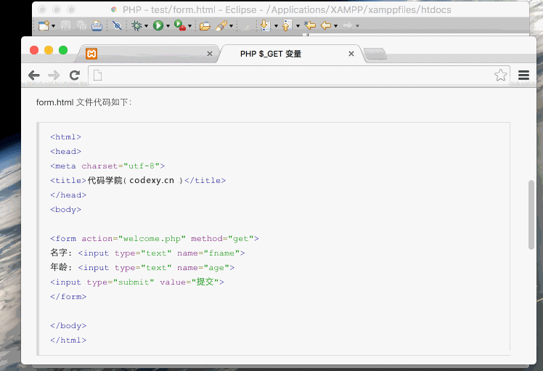The height and width of the screenshot is (371, 543).
Task: Open the New dropdown arrow in Eclipse
Action: pyautogui.click(x=53, y=26)
